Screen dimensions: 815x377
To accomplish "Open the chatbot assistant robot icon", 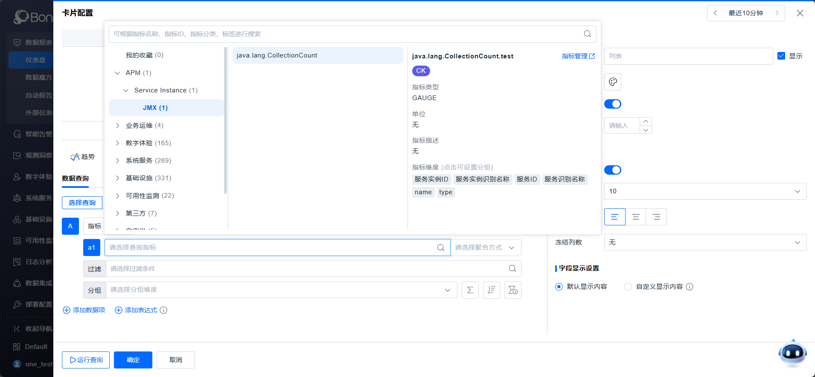I will coord(792,353).
